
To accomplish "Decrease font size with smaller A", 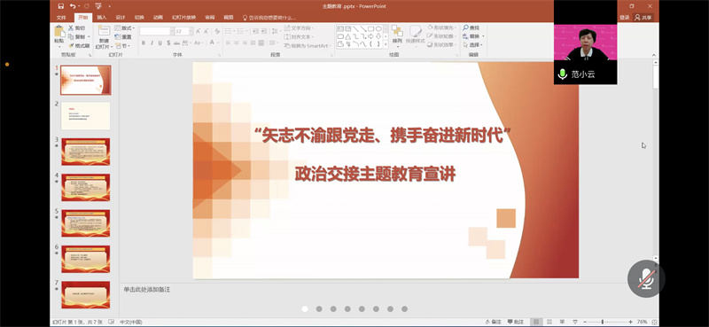I will pos(206,31).
